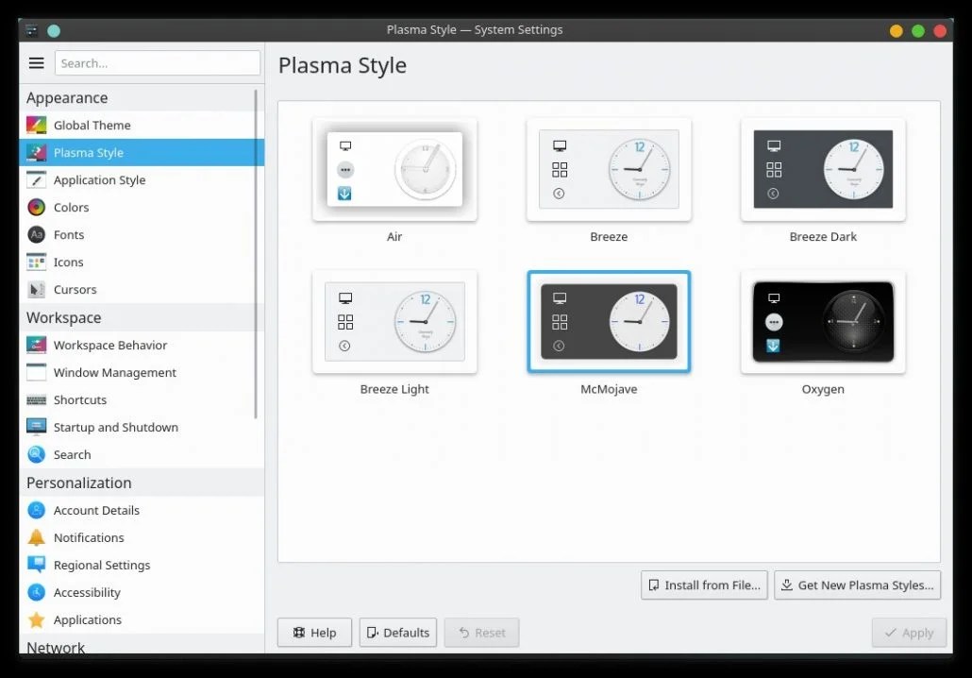Click the Applications star icon
972x678 pixels.
tap(37, 619)
